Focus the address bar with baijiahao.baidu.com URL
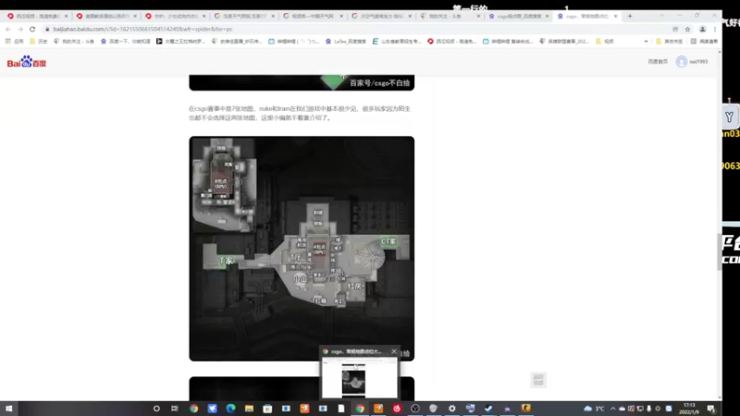Screen dimensions: 740x416 (354, 30)
